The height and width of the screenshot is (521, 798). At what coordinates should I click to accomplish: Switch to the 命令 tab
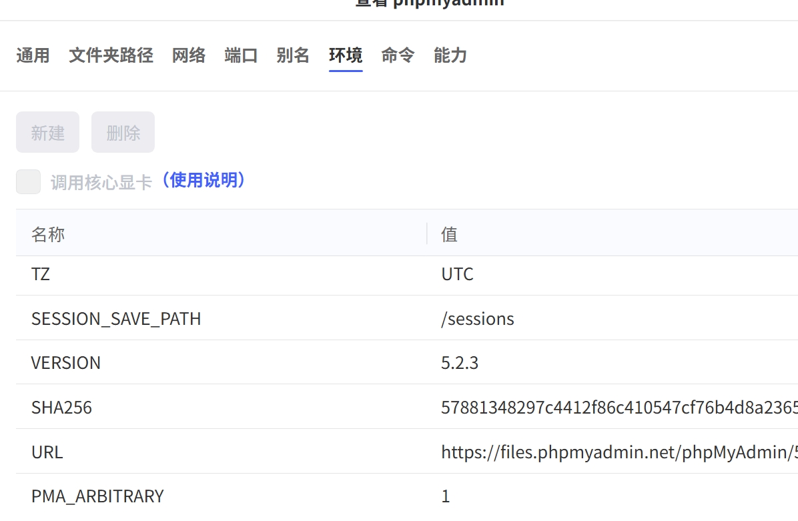click(397, 56)
